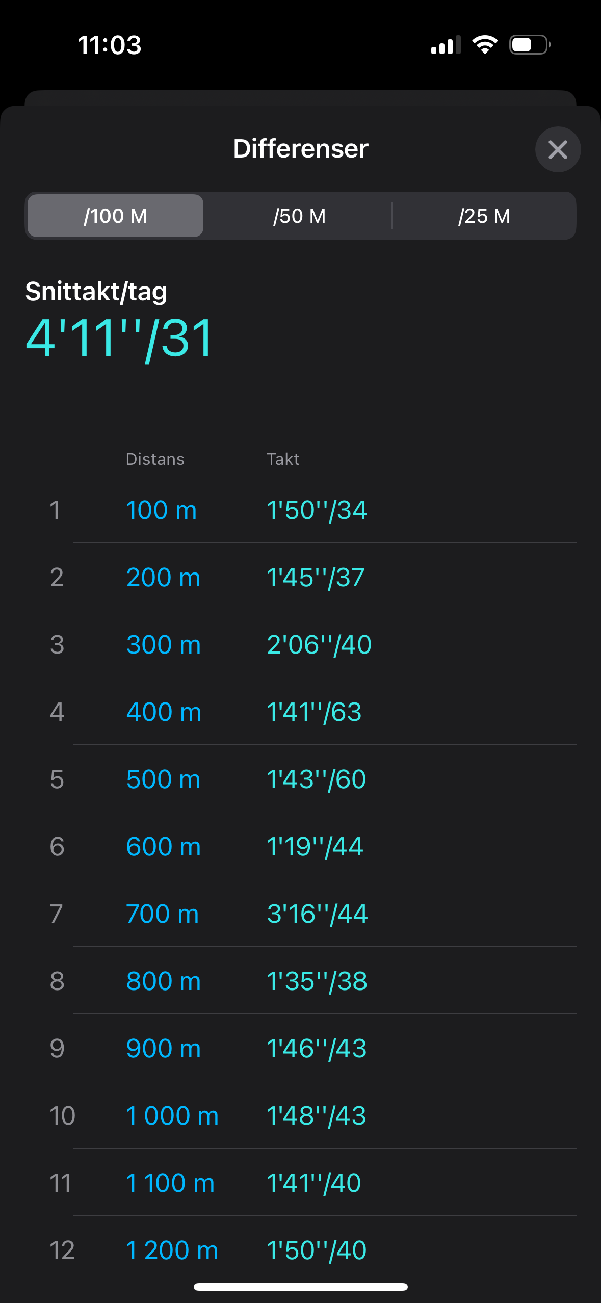Tap the Distans column header
This screenshot has height=1303, width=601.
155,459
